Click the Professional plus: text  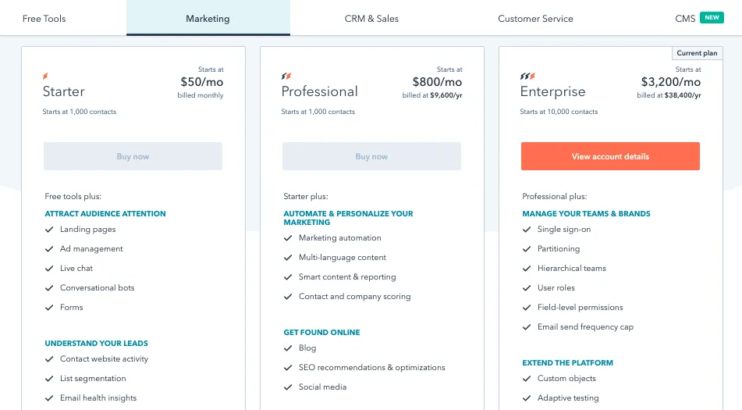pos(555,196)
